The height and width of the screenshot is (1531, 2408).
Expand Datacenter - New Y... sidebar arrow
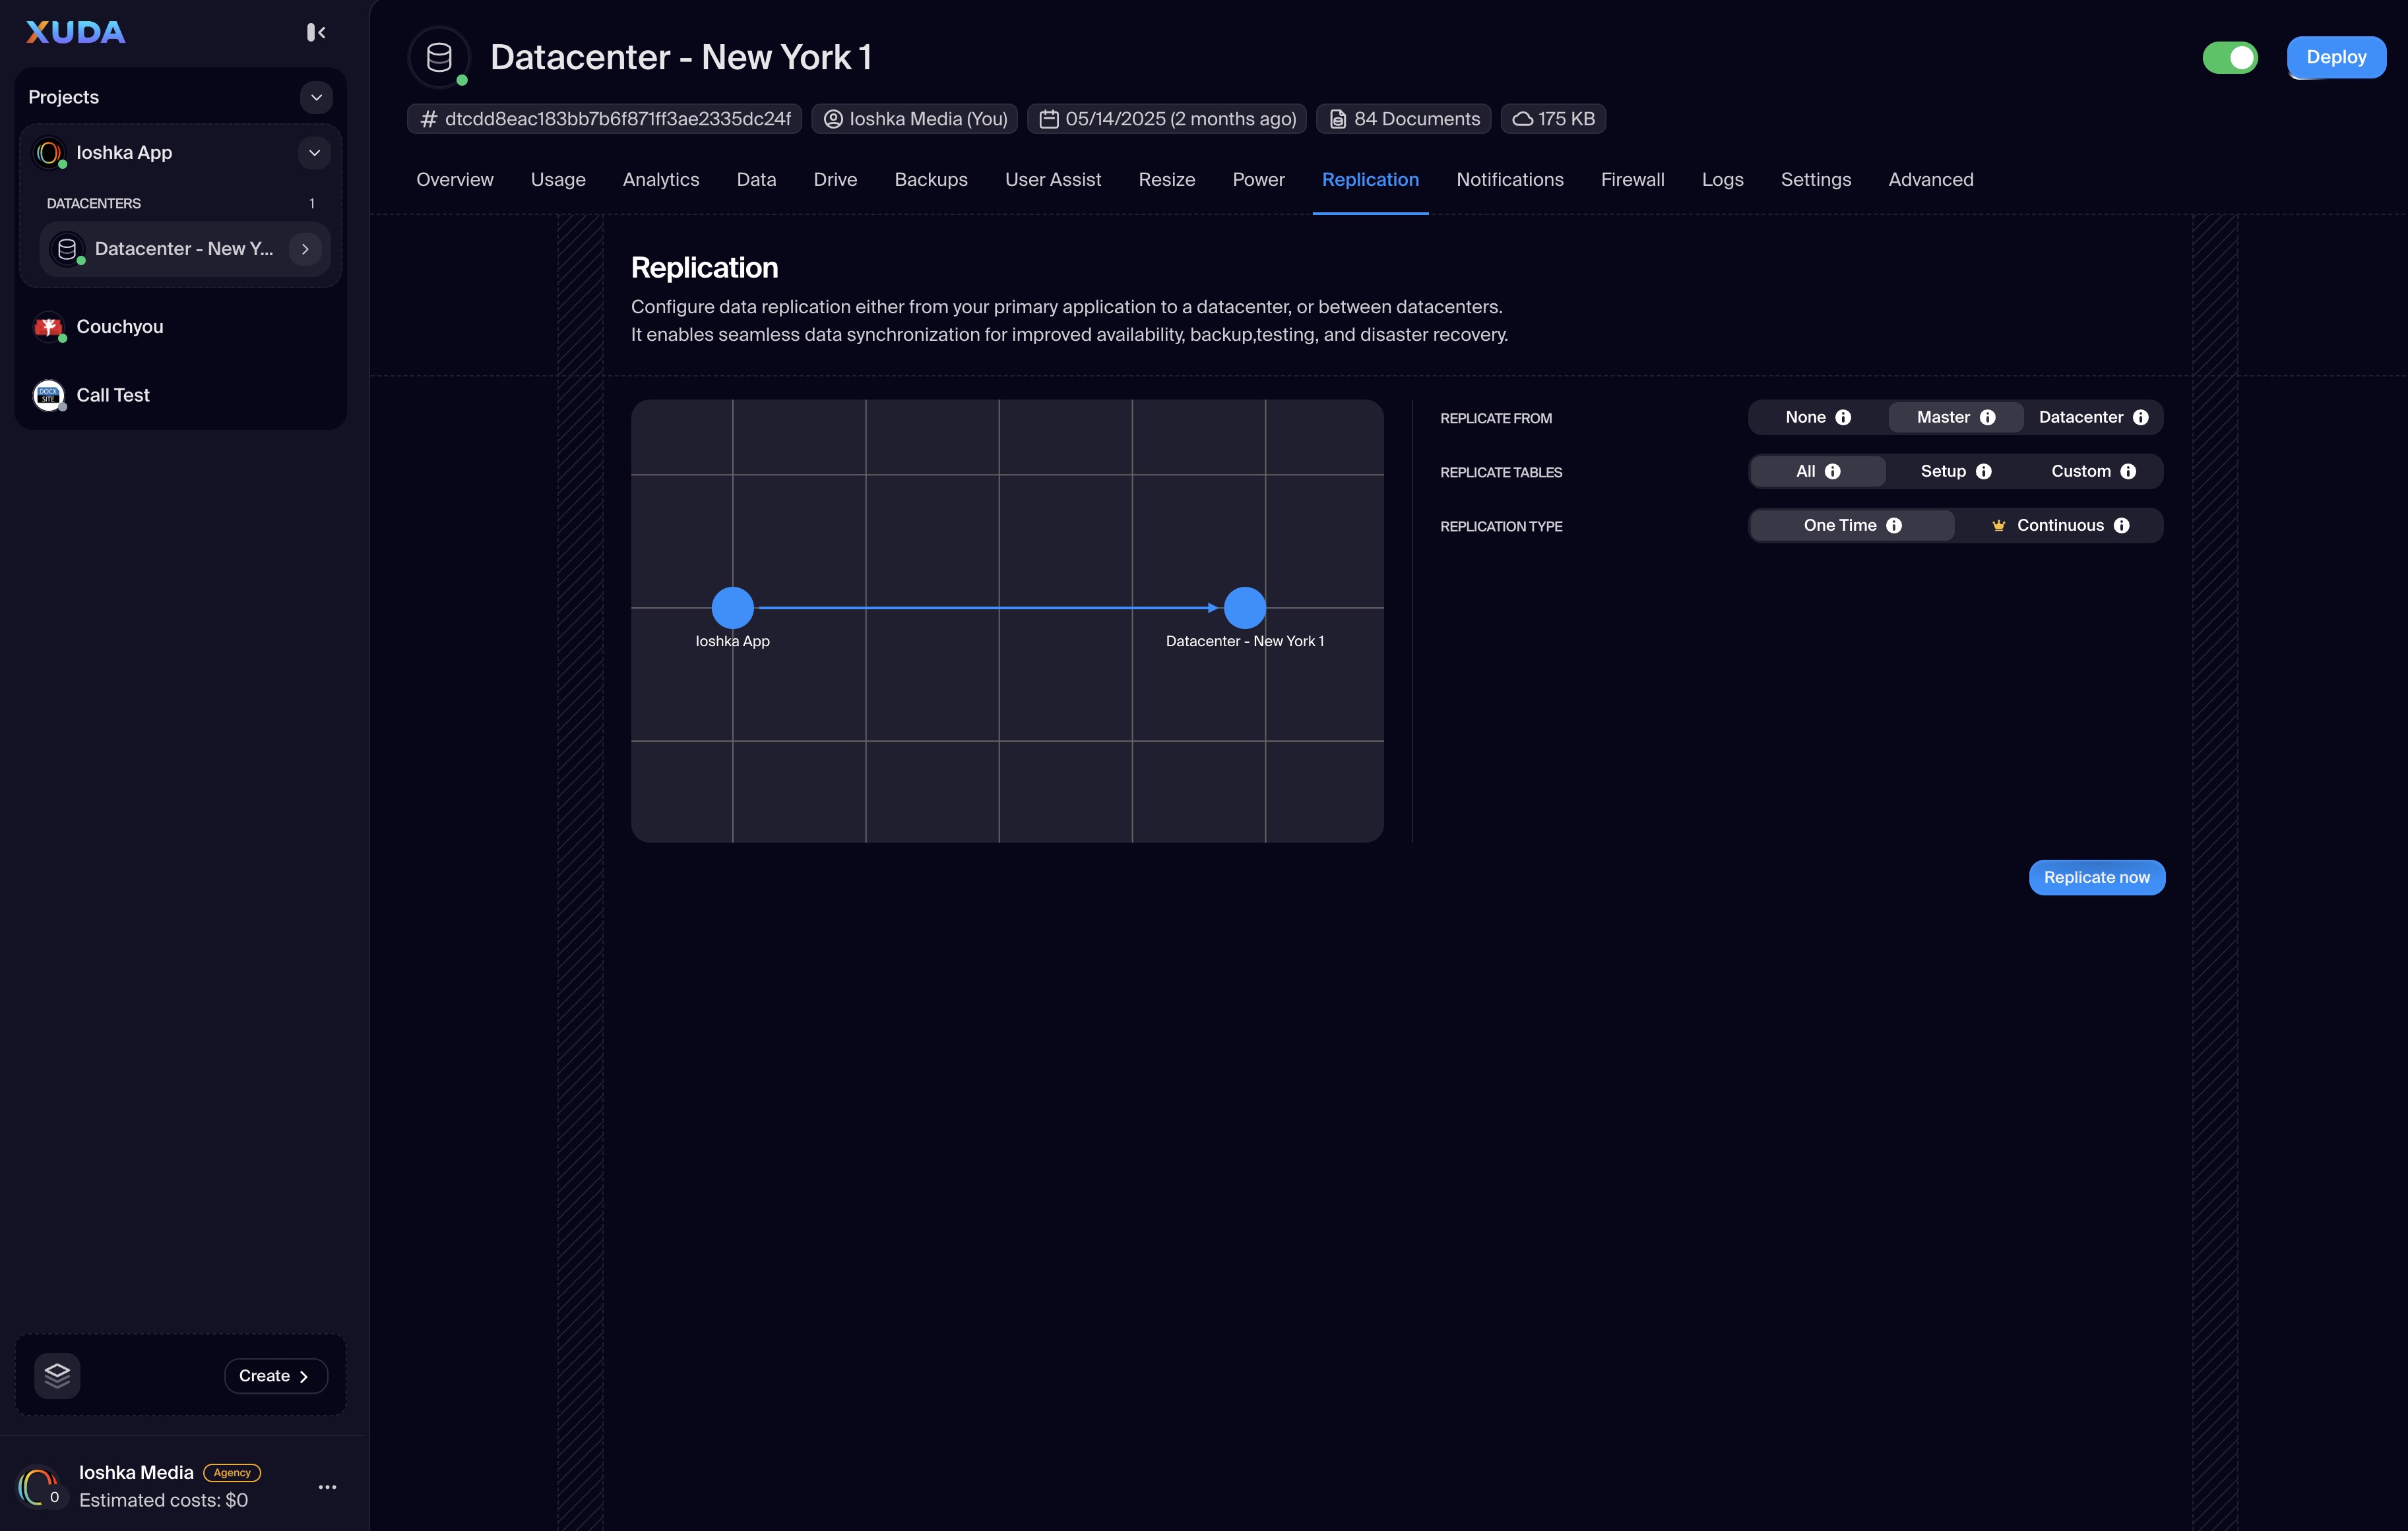point(305,249)
